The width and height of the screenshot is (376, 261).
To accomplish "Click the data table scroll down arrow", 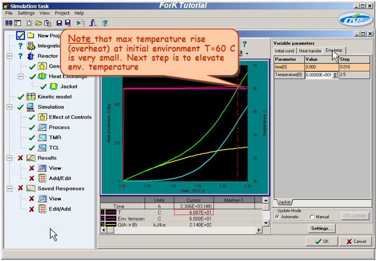I will click(266, 223).
